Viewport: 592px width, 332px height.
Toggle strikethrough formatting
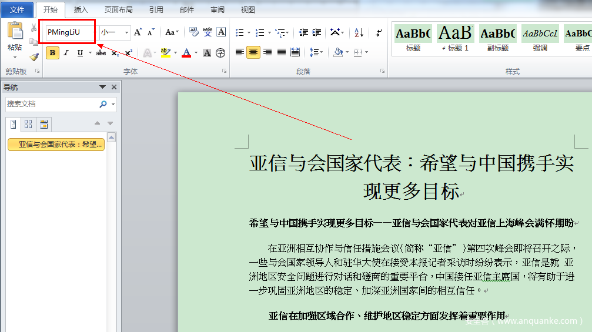point(101,53)
